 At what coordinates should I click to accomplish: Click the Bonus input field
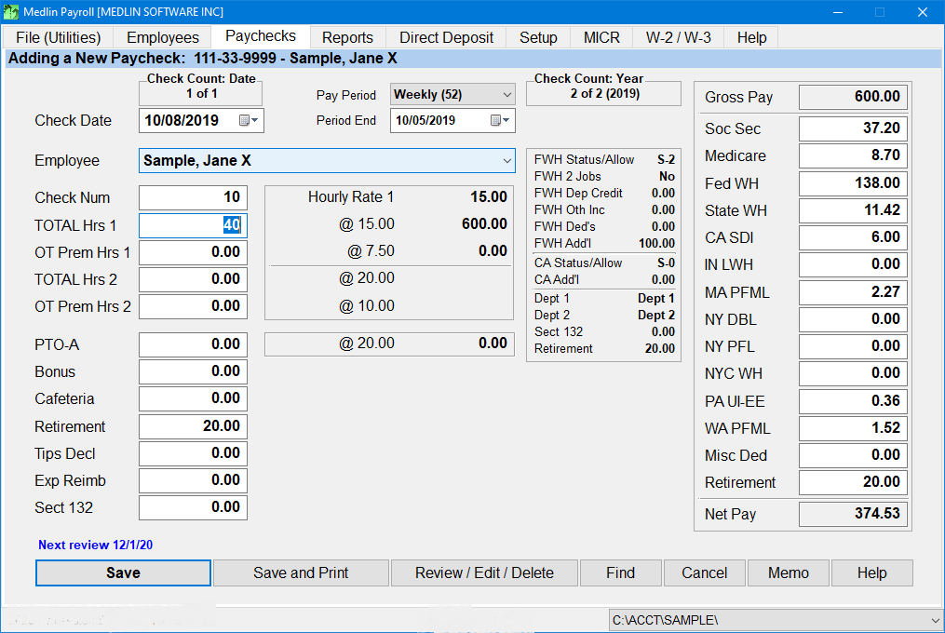pos(193,371)
